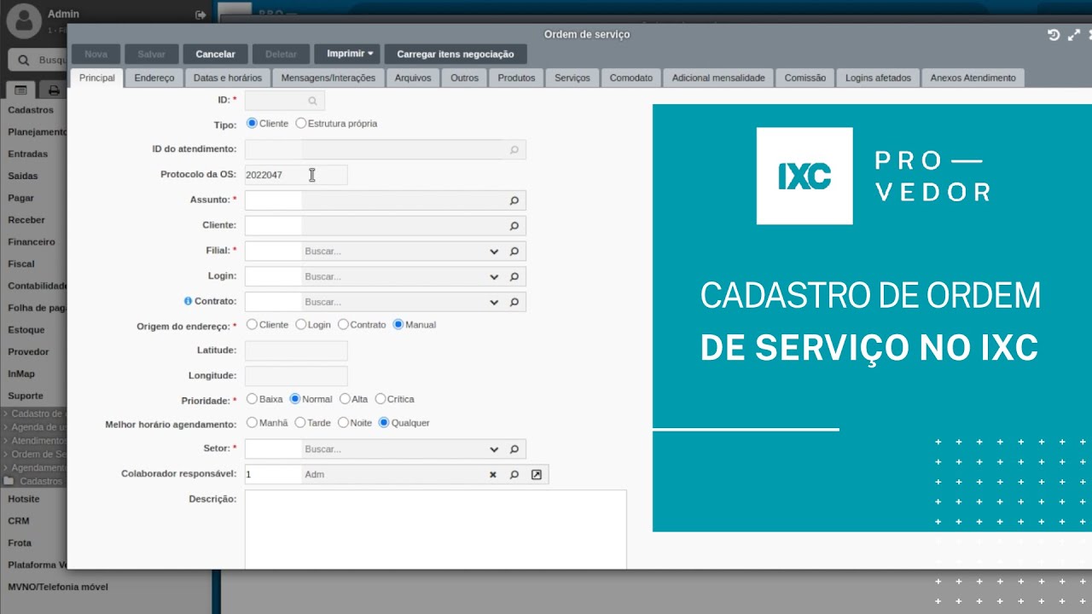
Task: Click the search icon for Colaborador responsável
Action: click(x=514, y=474)
